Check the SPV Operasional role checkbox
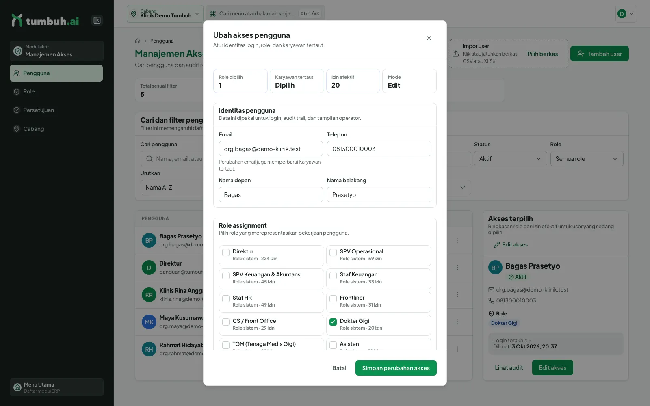The width and height of the screenshot is (650, 406). click(x=333, y=253)
